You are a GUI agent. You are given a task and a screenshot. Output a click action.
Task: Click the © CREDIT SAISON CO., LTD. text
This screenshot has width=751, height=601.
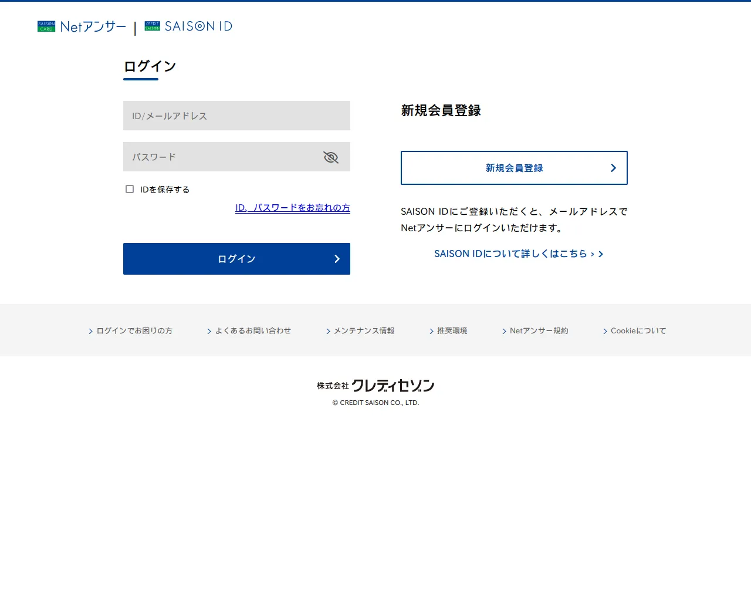point(375,403)
